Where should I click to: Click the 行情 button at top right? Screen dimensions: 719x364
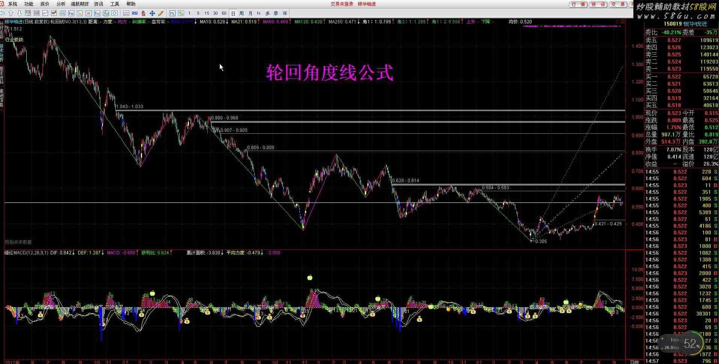click(579, 4)
